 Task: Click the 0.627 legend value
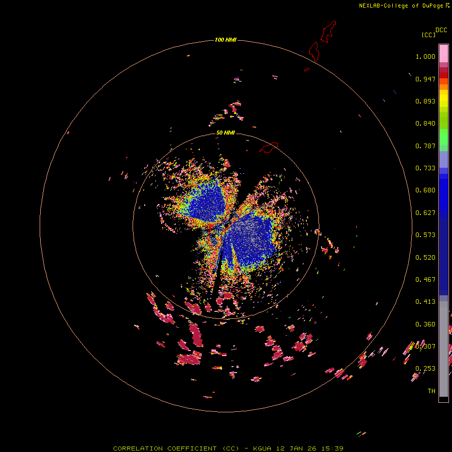point(425,213)
